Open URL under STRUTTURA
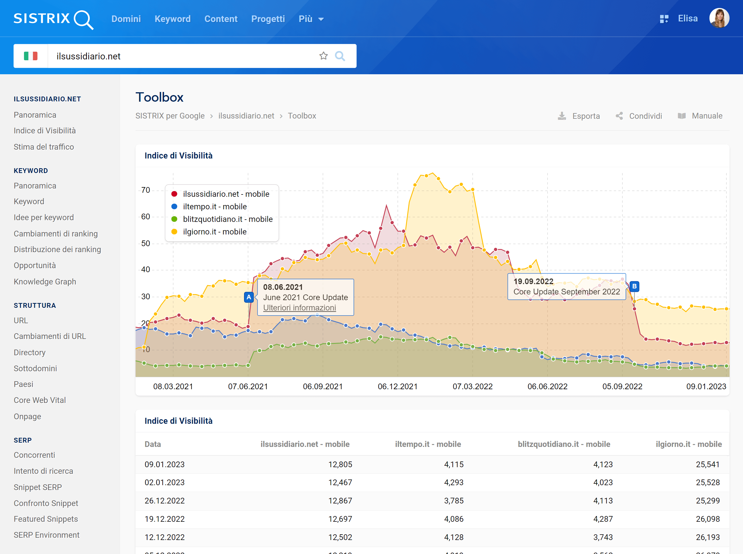This screenshot has height=554, width=743. pos(21,321)
